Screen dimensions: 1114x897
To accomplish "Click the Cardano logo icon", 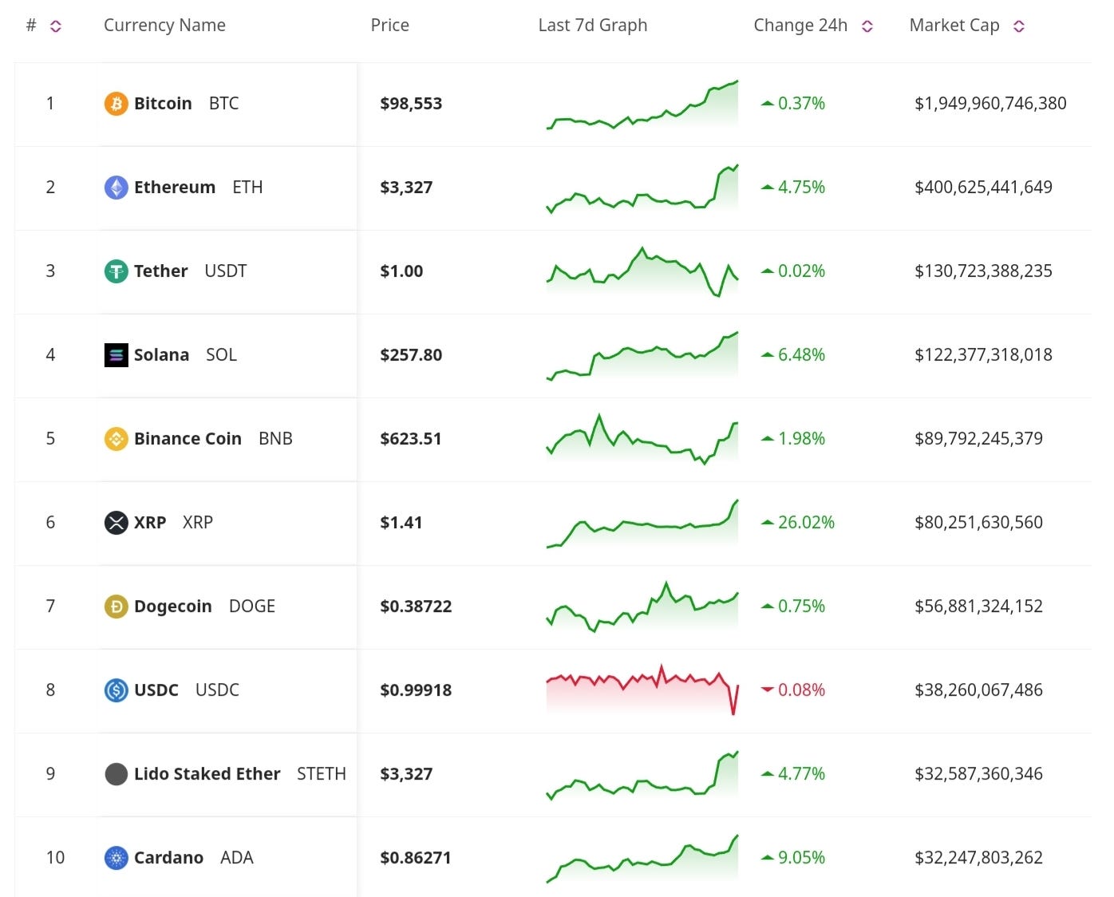I will coord(117,858).
